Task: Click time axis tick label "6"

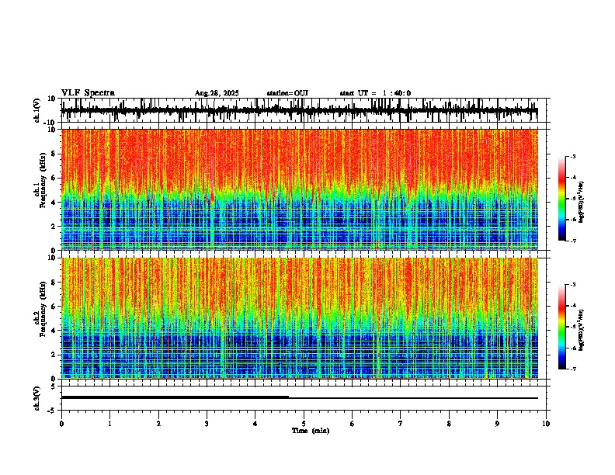Action: click(x=353, y=424)
